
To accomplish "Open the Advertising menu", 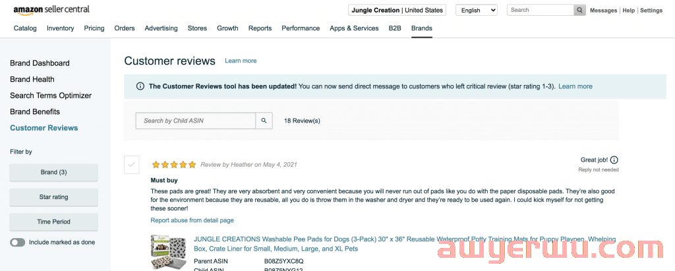I will (161, 28).
